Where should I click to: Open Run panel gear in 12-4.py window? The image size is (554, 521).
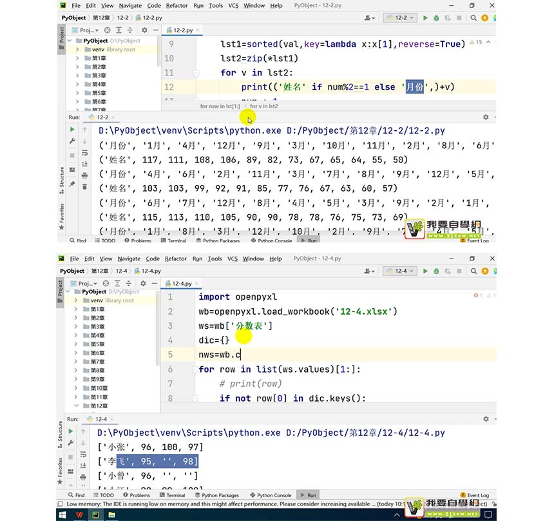pyautogui.click(x=486, y=418)
